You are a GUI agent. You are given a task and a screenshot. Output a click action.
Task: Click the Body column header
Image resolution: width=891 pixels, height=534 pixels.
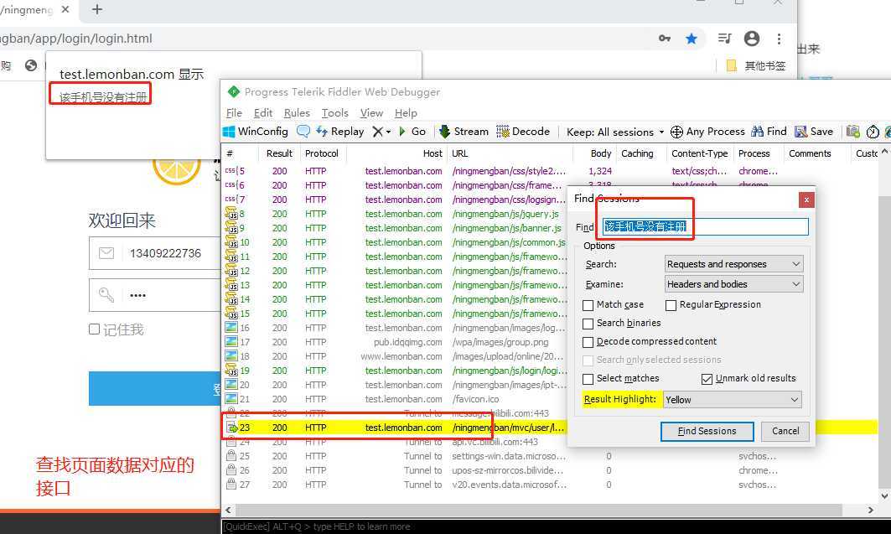[601, 153]
